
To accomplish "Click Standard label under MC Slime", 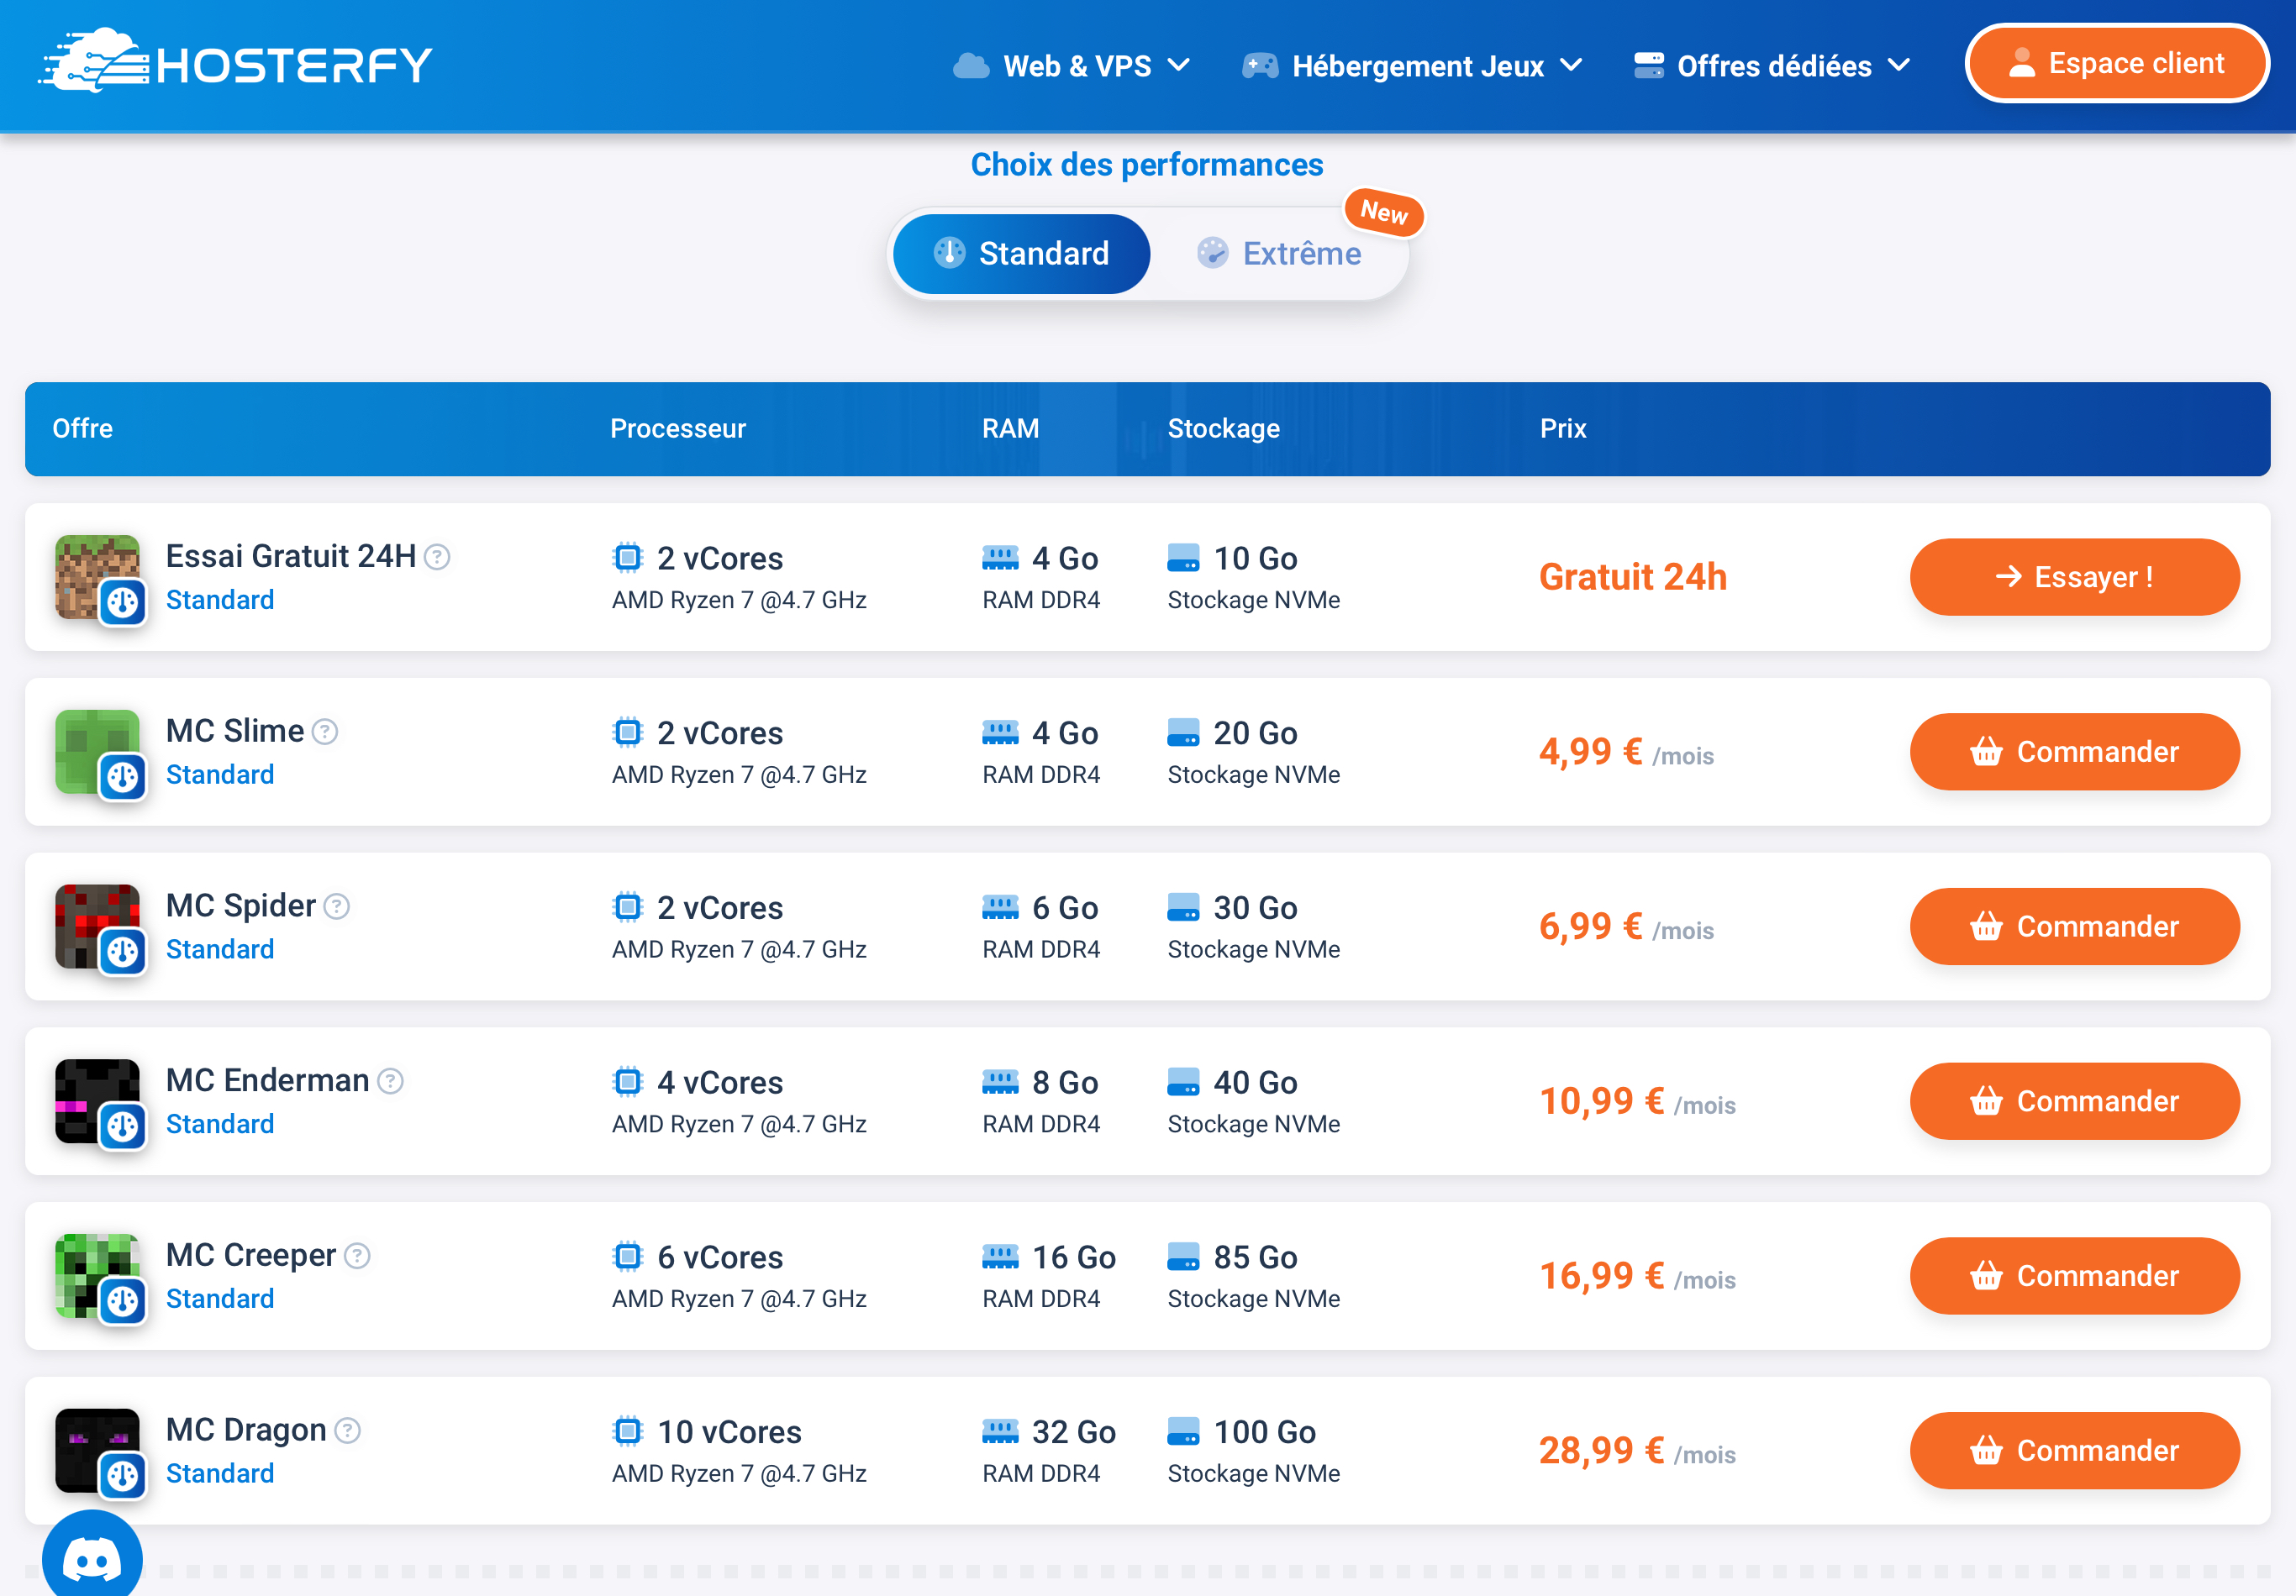I will click(x=220, y=774).
